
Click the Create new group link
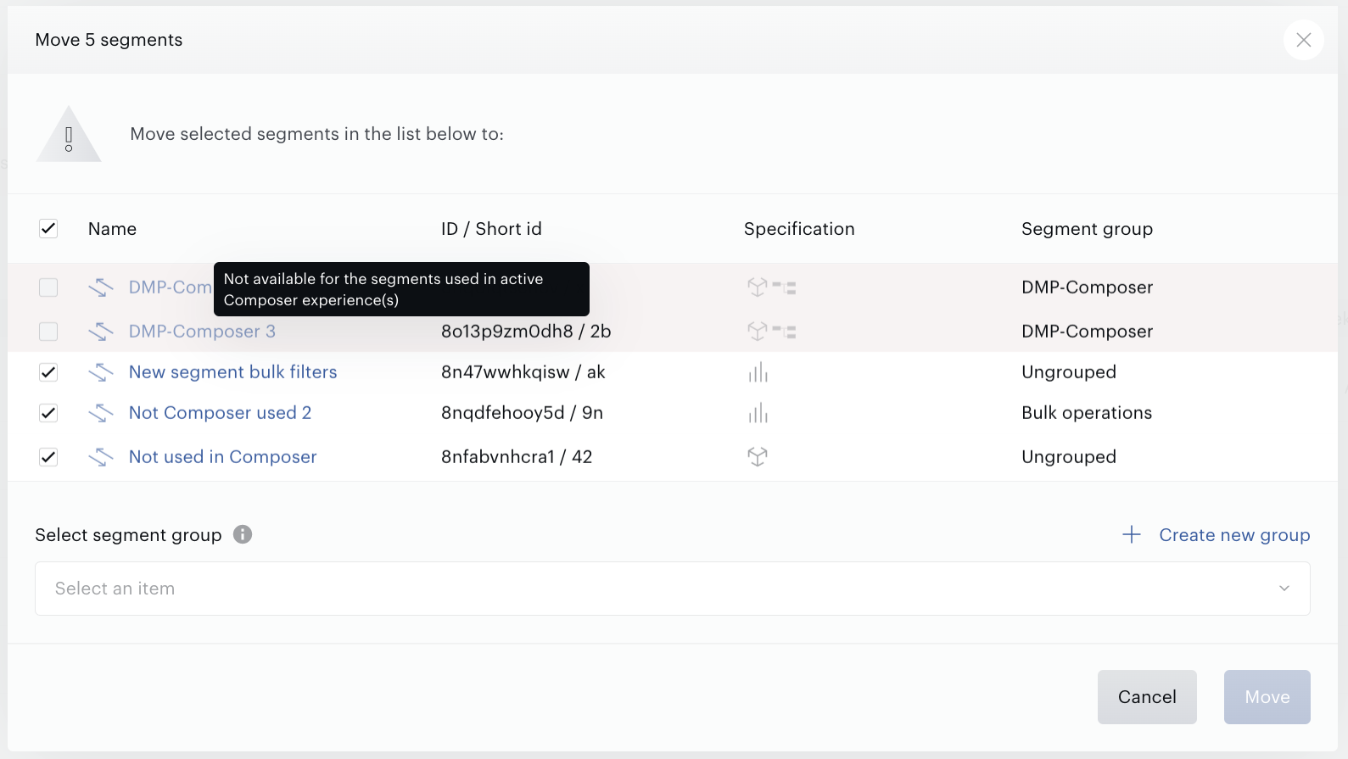point(1234,535)
